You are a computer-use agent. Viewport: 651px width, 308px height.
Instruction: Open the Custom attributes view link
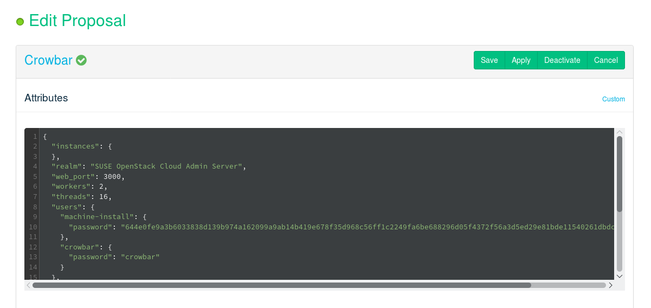point(614,99)
